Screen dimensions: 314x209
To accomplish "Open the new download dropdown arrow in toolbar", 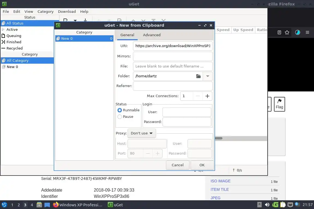I will click(x=75, y=20).
